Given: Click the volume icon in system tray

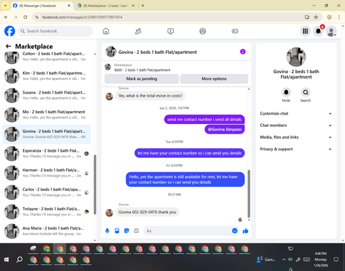Looking at the screenshot, I should click(290, 259).
